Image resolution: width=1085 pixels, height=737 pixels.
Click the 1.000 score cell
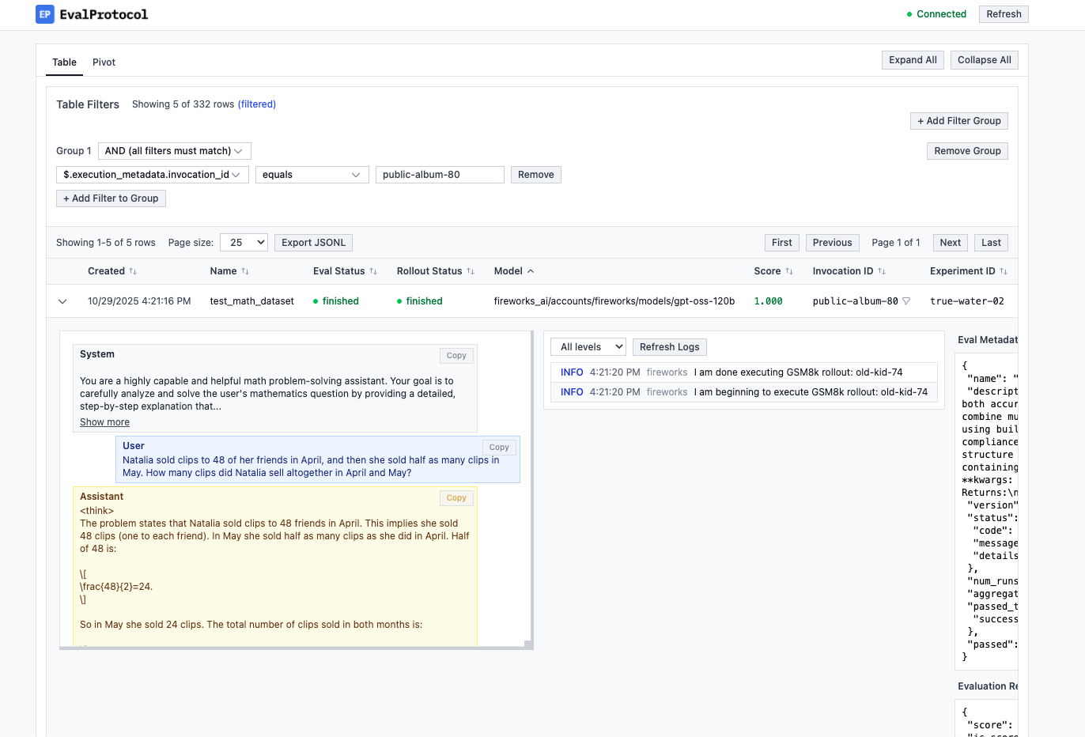coord(768,301)
